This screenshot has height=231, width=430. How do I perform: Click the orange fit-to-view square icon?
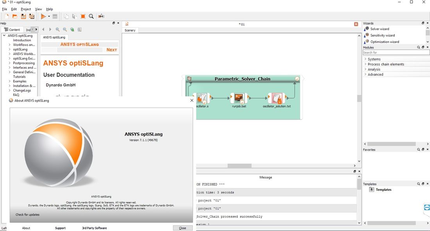tap(83, 16)
